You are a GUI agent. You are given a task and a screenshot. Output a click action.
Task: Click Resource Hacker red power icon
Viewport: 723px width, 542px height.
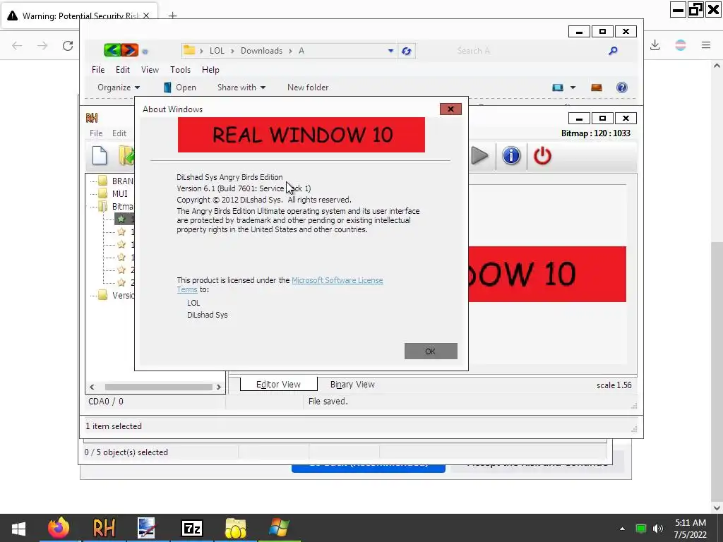pyautogui.click(x=542, y=156)
